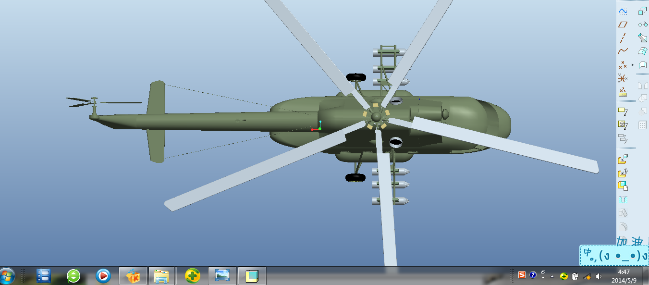The image size is (649, 285).
Task: Open the green plus tray icon
Action: 563,276
